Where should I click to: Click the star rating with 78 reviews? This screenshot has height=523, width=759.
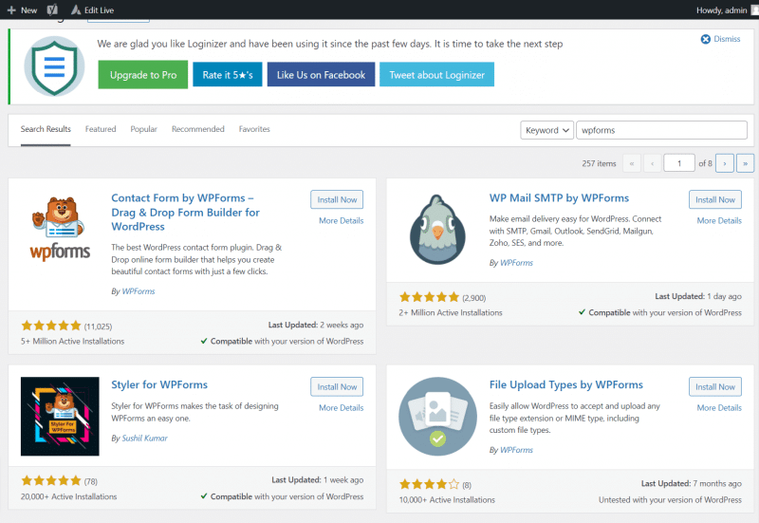pyautogui.click(x=51, y=480)
